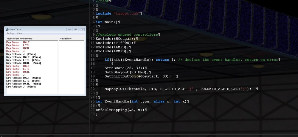Select 'Key Release: LCTL [96ms]' event row
This screenshot has height=137, width=298.
click(23, 81)
